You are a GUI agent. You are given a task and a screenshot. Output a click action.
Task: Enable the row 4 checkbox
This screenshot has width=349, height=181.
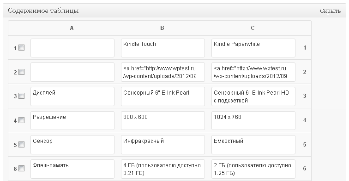tap(21, 120)
